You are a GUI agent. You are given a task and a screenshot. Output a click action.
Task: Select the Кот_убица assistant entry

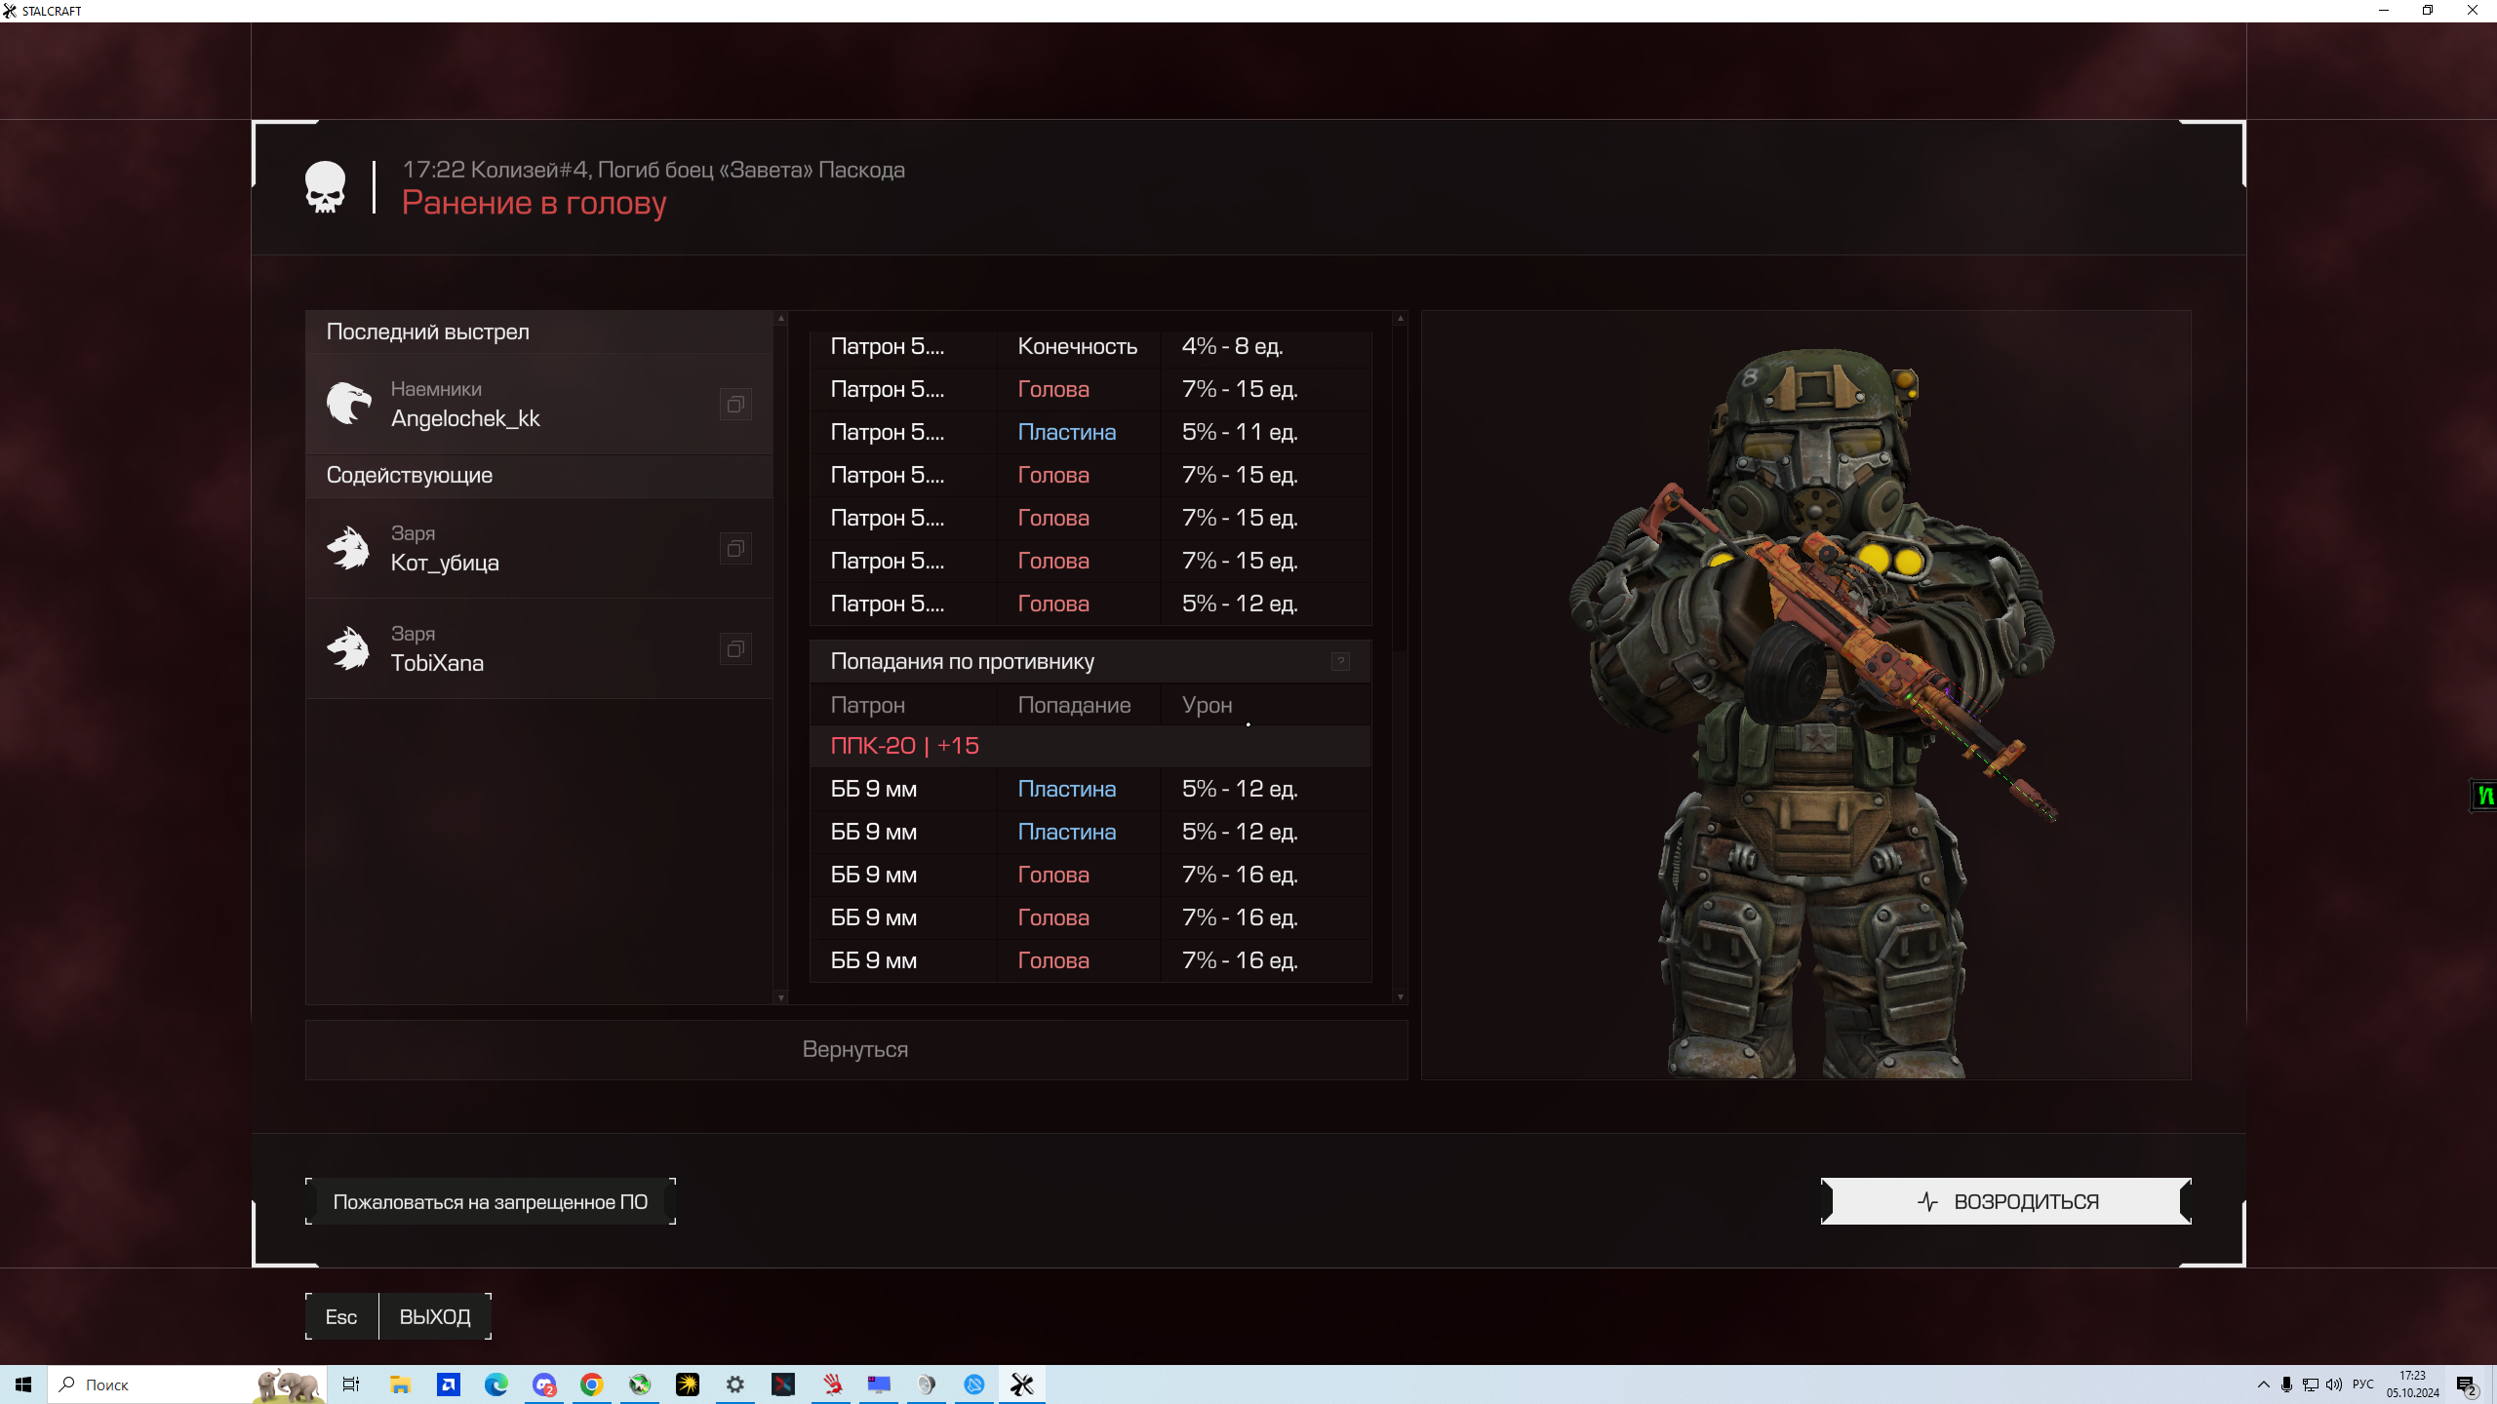pyautogui.click(x=539, y=548)
